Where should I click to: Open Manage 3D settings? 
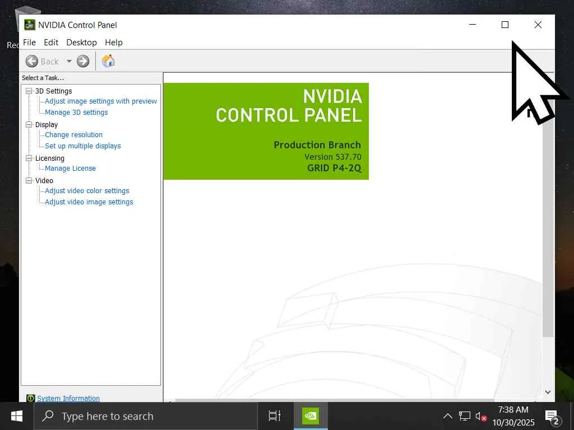[x=76, y=112]
